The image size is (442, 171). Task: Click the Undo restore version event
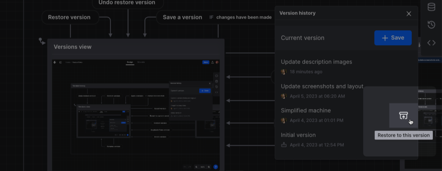coord(127,3)
